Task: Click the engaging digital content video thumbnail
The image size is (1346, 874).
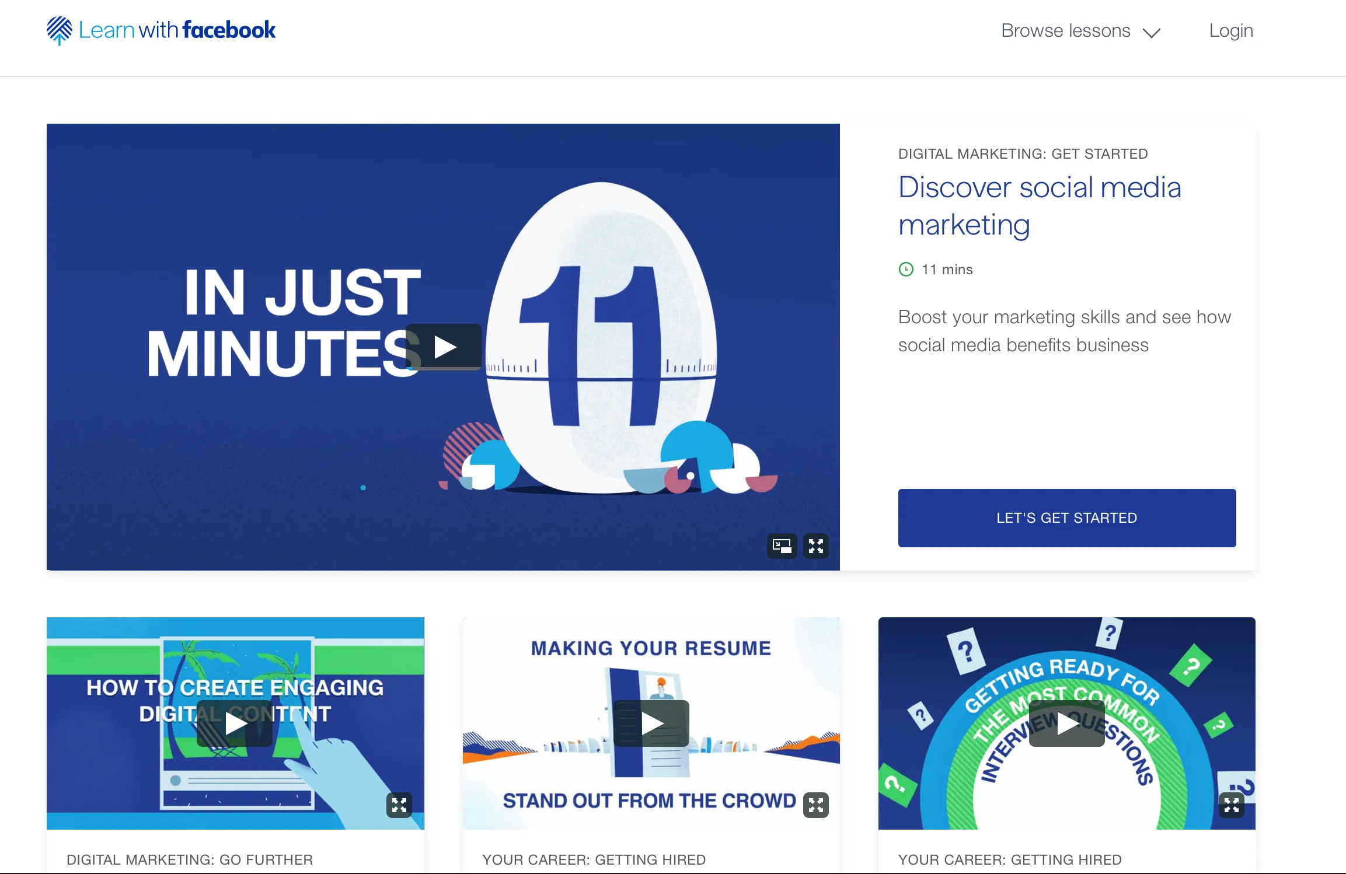Action: pos(235,722)
